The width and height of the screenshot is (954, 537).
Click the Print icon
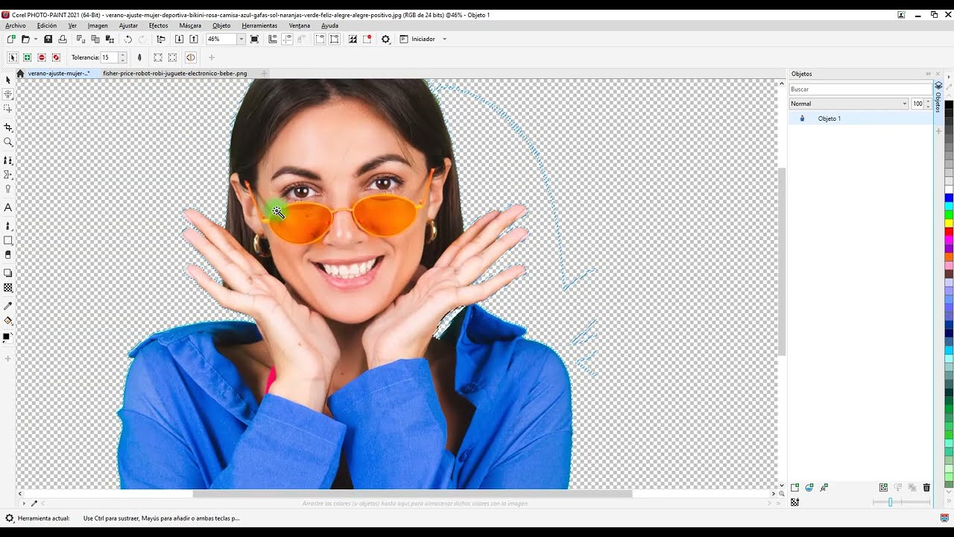(x=63, y=39)
